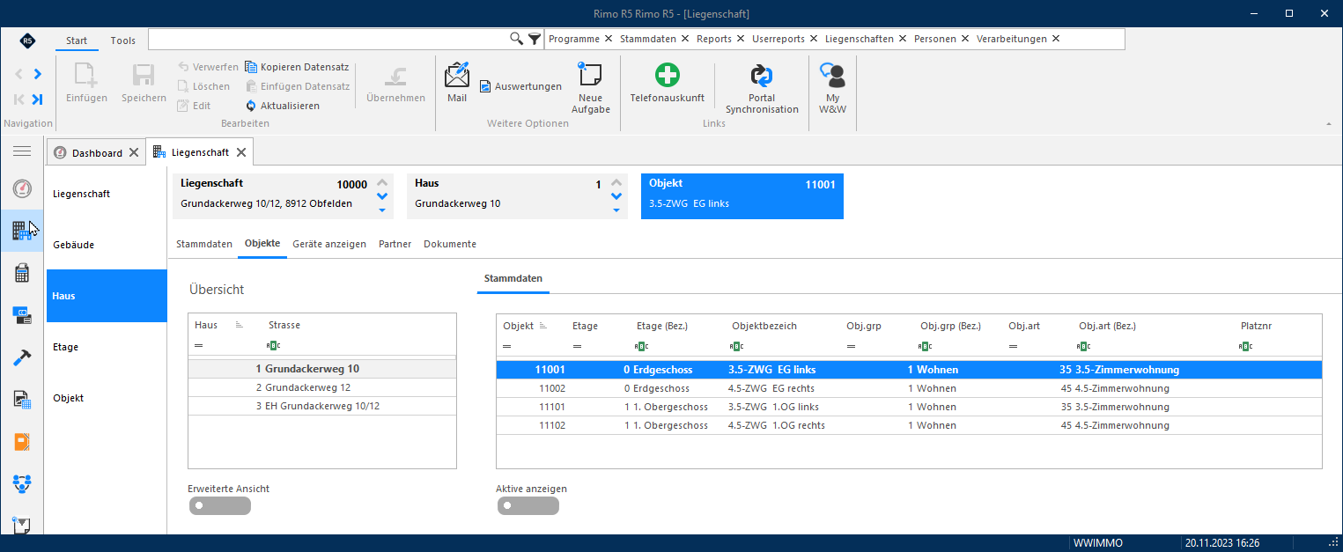Open the report document sidebar icon

22,400
